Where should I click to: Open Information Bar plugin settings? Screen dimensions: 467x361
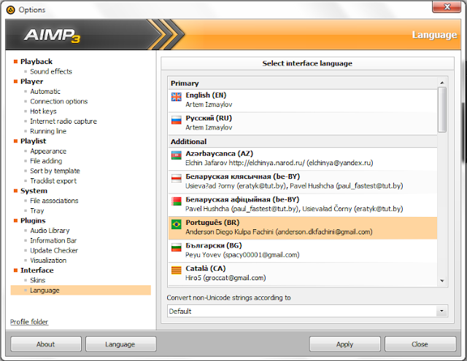pos(53,240)
